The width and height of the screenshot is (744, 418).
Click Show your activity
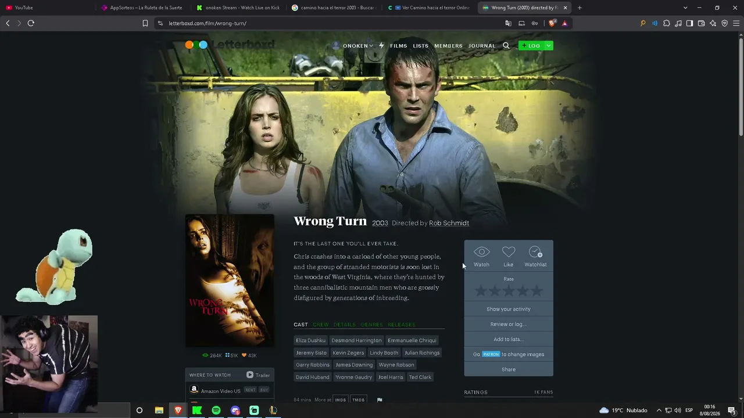tap(509, 309)
